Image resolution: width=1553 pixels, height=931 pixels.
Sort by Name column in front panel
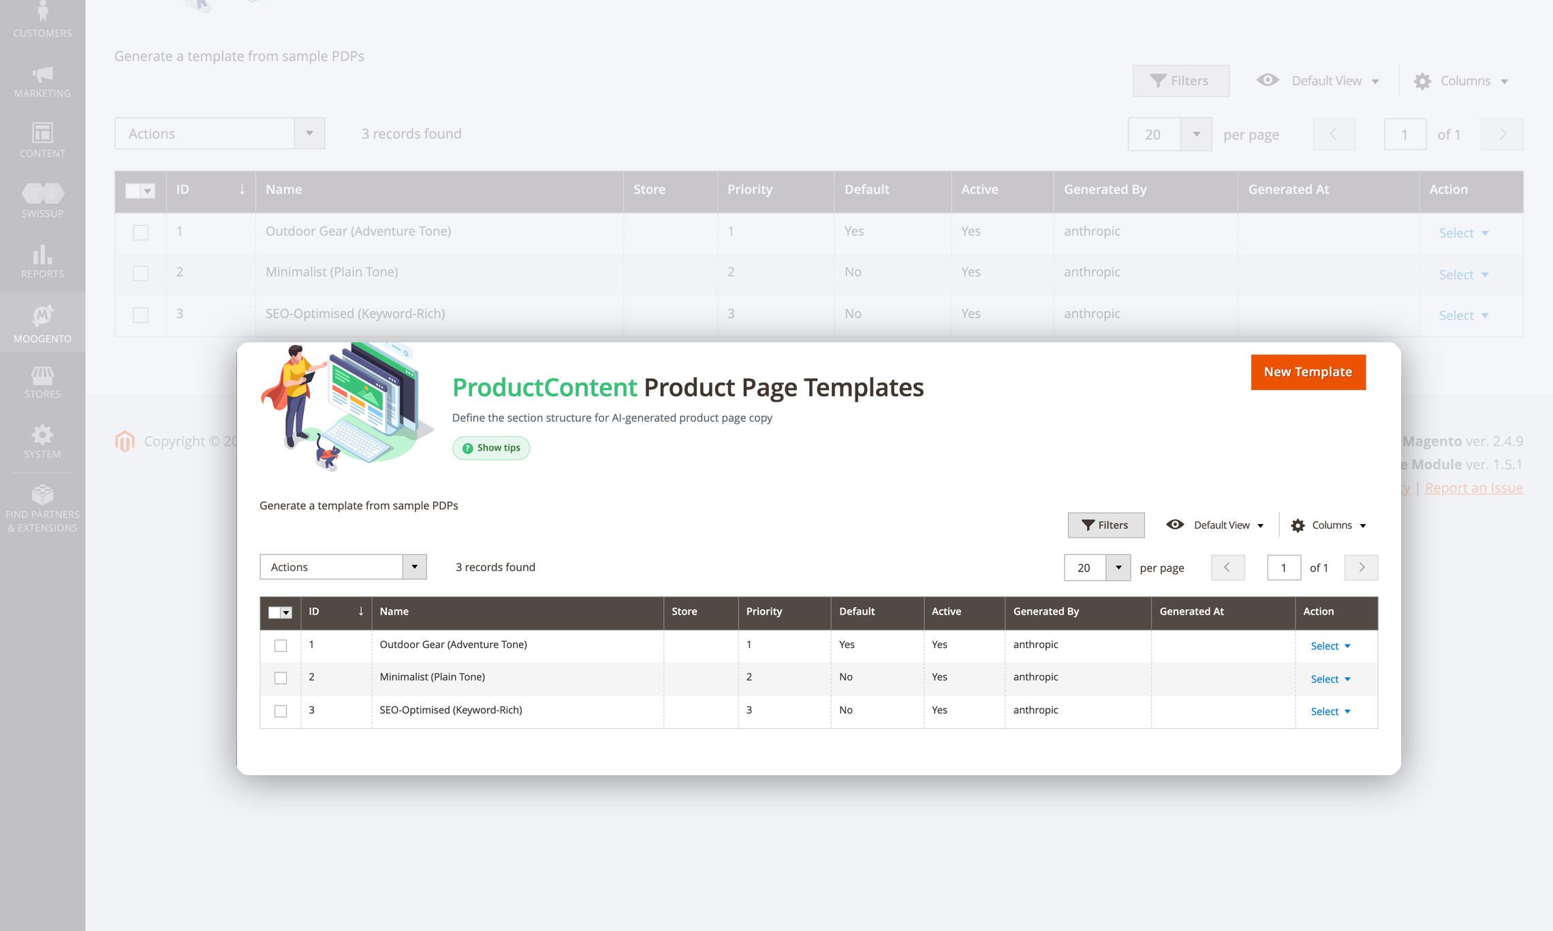pyautogui.click(x=518, y=612)
